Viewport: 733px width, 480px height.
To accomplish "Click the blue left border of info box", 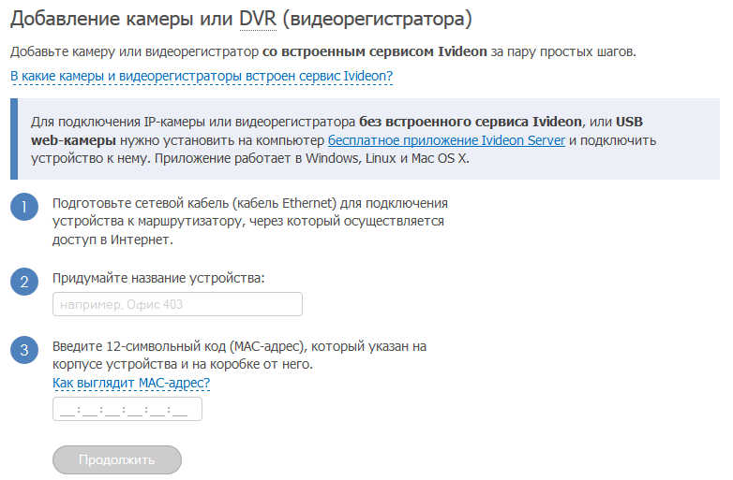I will [14, 139].
